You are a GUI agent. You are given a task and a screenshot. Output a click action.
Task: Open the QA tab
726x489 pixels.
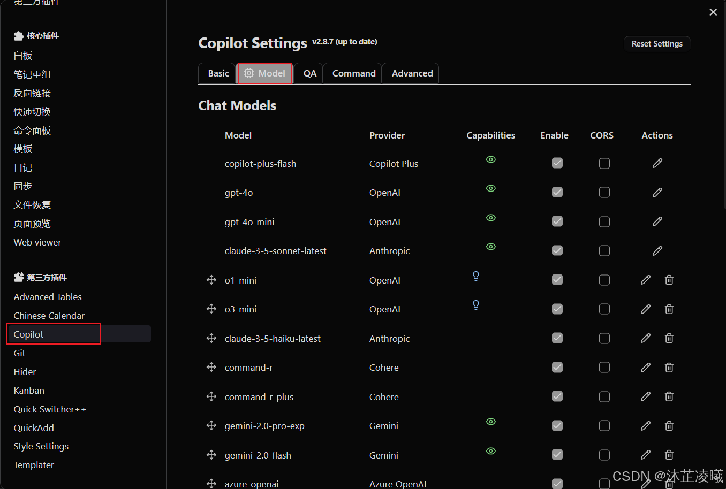point(309,73)
